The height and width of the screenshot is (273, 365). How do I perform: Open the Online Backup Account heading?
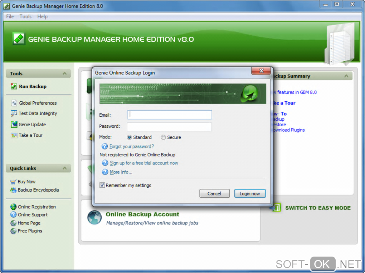pyautogui.click(x=142, y=214)
